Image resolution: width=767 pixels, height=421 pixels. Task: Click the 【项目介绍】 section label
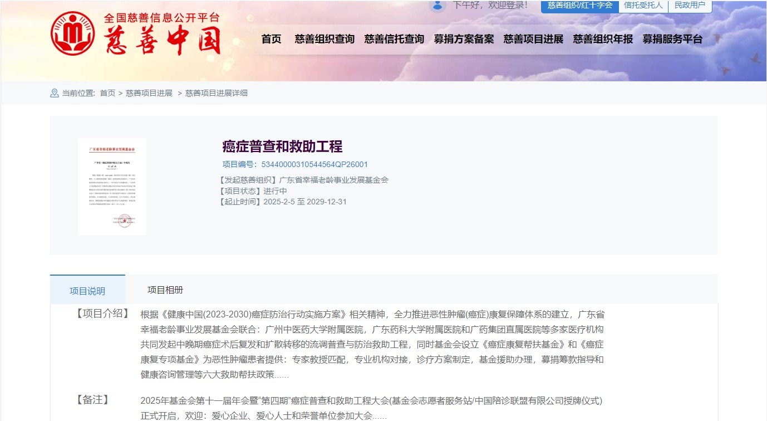coord(102,314)
